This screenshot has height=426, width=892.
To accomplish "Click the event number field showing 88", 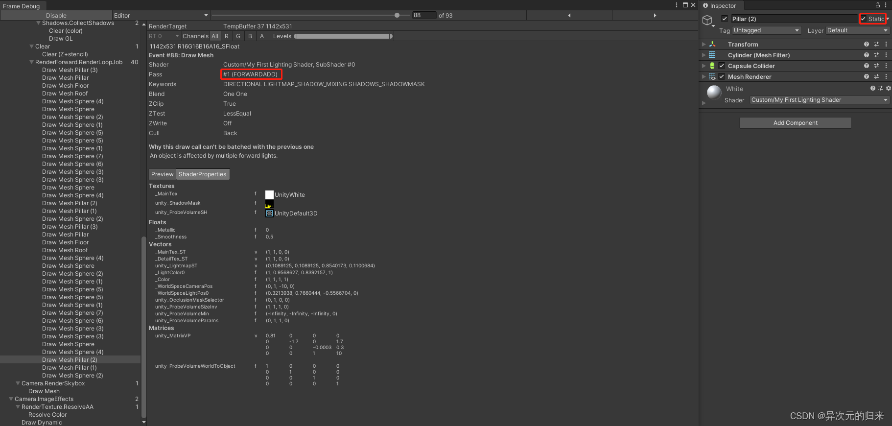I will tap(424, 15).
